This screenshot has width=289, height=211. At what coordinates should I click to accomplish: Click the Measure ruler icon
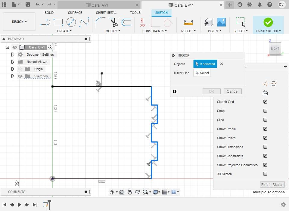pos(188,22)
